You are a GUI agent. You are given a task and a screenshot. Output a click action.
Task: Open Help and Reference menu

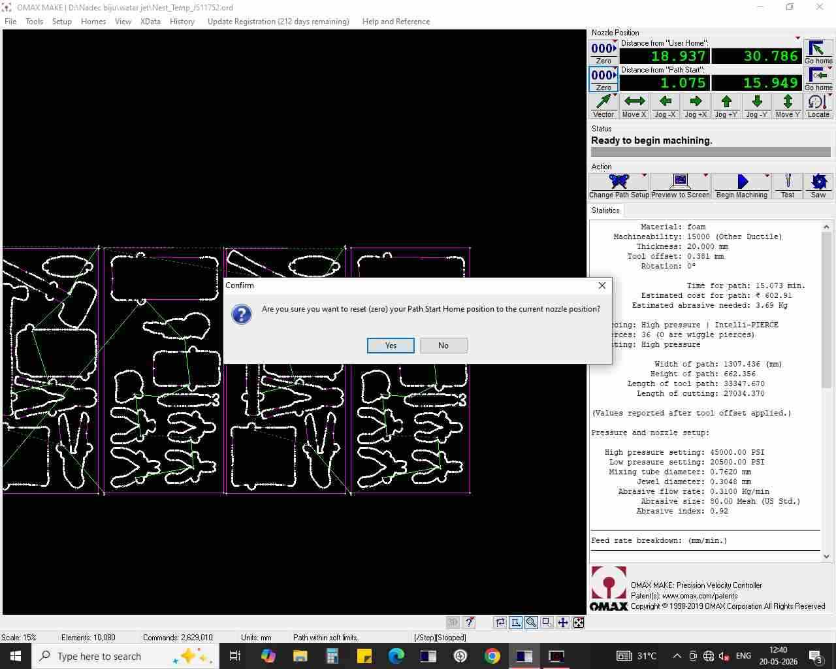[396, 22]
